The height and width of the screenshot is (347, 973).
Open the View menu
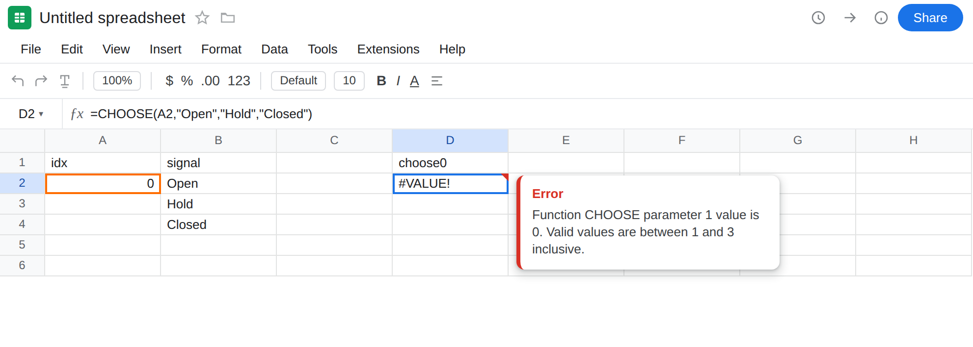click(116, 49)
